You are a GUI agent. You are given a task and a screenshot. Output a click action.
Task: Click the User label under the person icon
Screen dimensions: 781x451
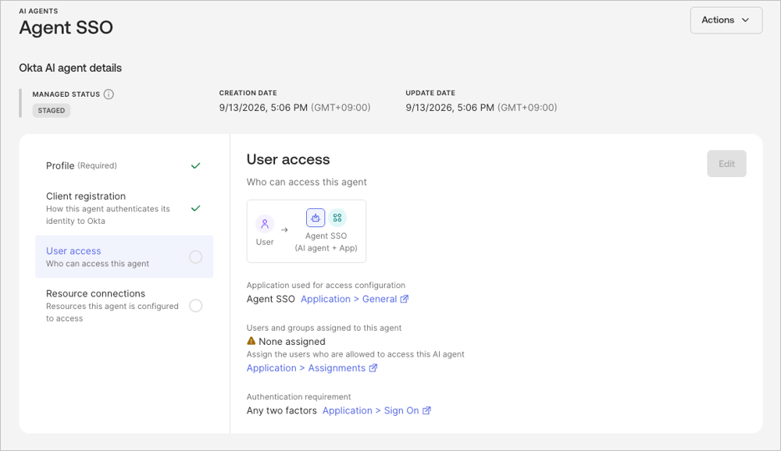[x=265, y=242]
